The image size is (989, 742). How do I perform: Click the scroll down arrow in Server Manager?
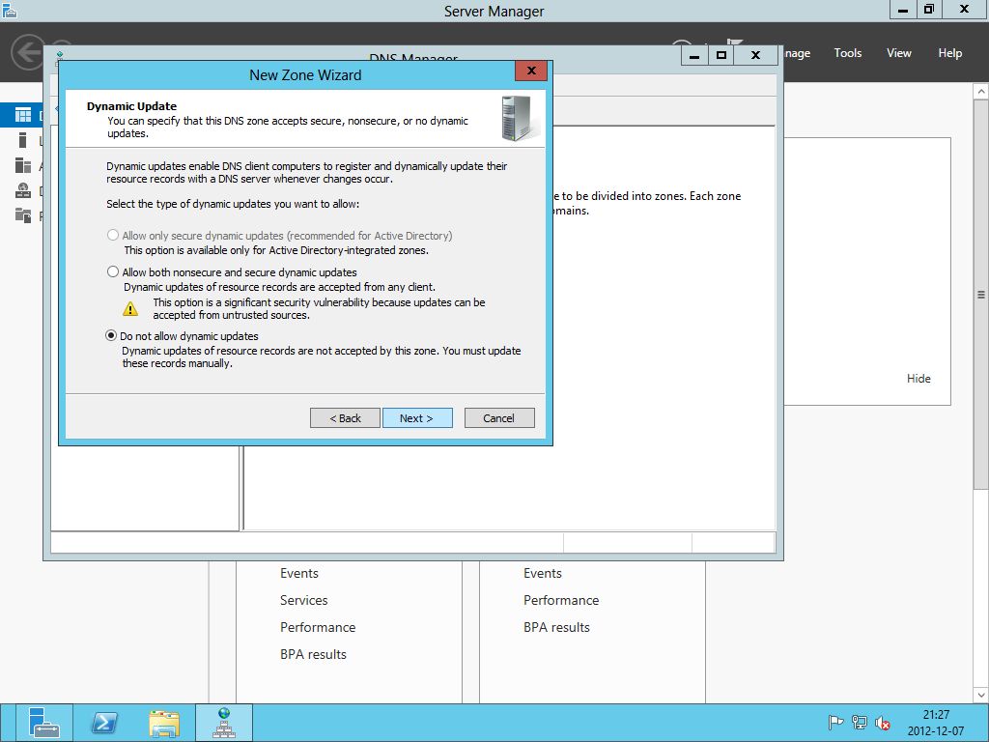click(981, 696)
